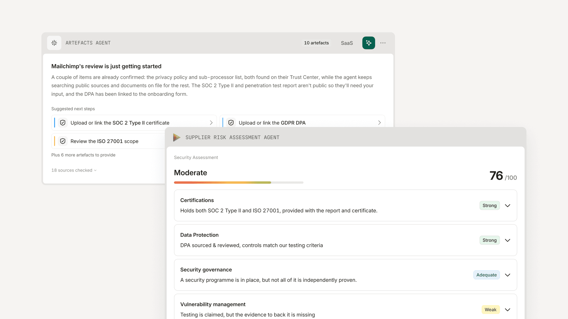The height and width of the screenshot is (319, 568).
Task: Expand the Security governance section chevron
Action: click(x=508, y=275)
